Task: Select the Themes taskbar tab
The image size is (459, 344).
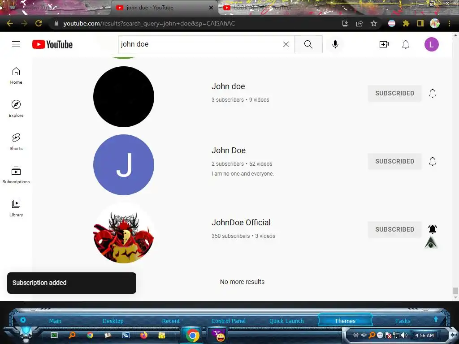Action: pos(345,321)
